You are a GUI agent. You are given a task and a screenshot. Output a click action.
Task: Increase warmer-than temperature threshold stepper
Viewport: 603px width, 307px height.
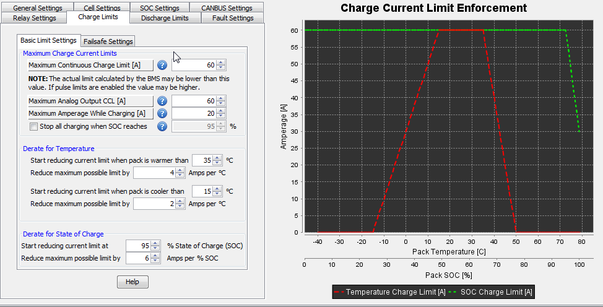tap(217, 158)
